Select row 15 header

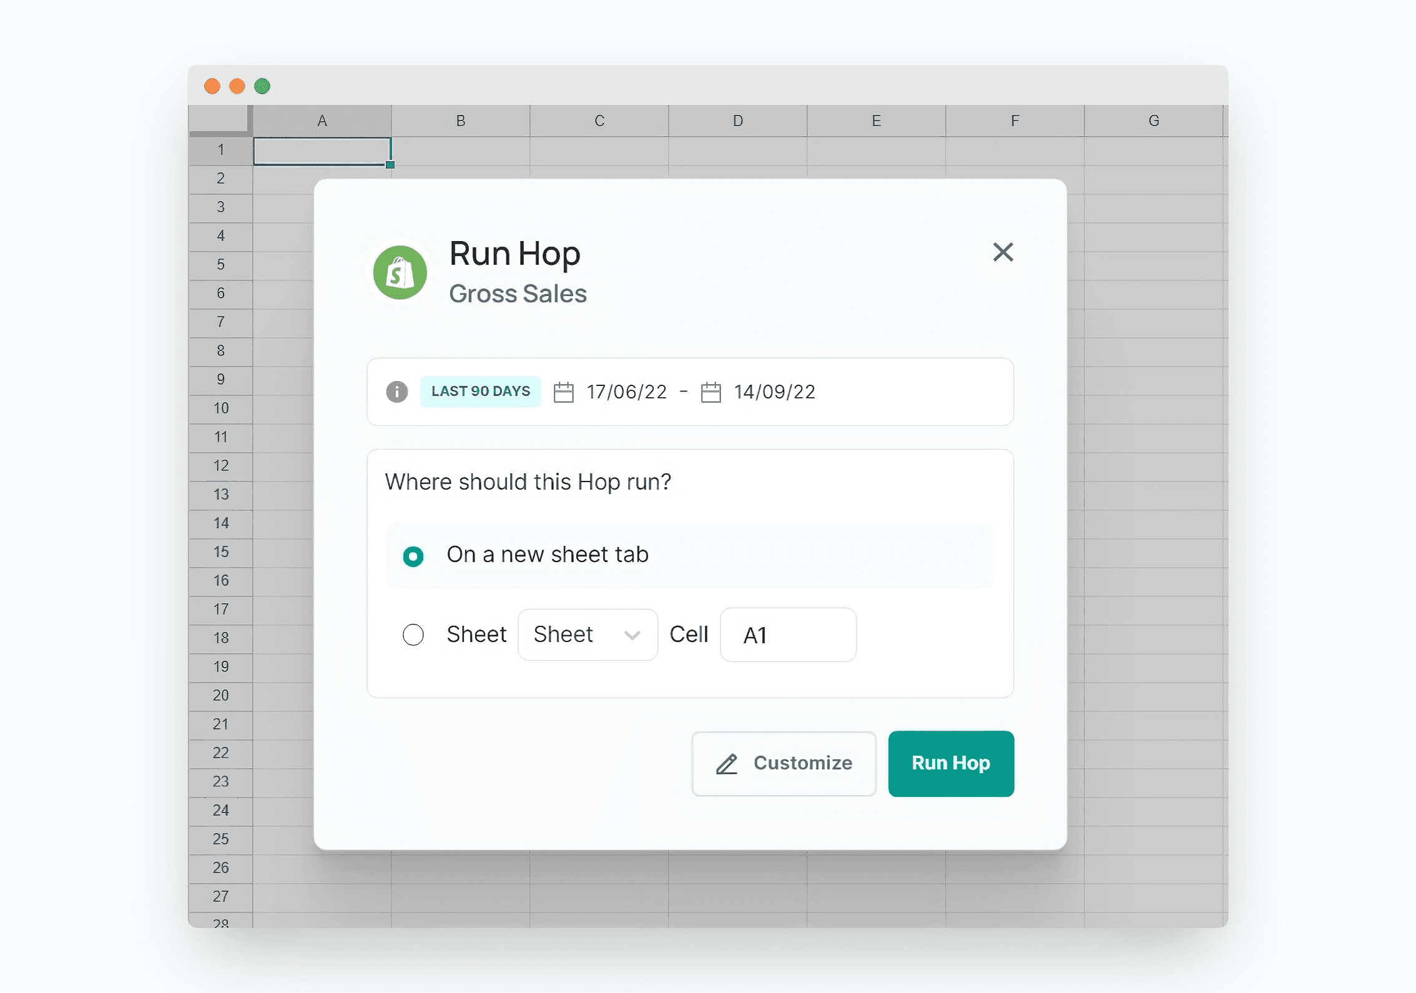coord(221,552)
